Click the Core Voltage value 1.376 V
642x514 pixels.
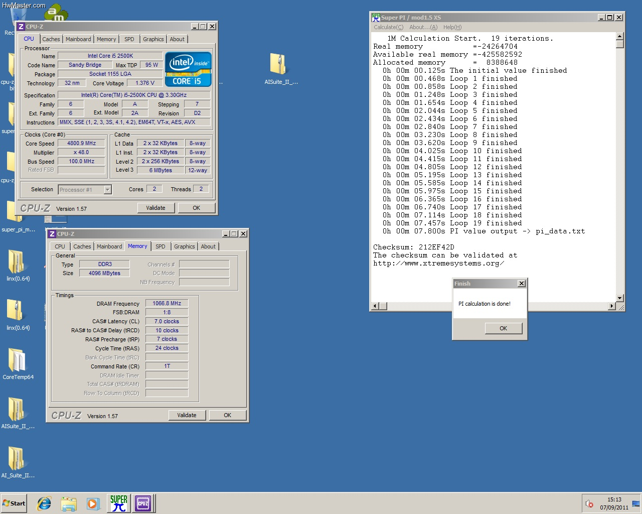pos(144,83)
